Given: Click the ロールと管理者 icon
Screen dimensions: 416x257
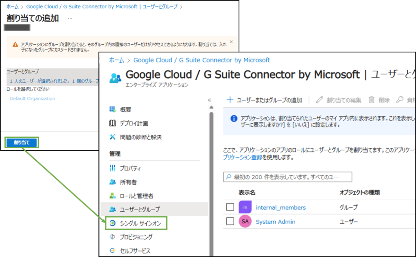Looking at the screenshot, I should [x=112, y=196].
